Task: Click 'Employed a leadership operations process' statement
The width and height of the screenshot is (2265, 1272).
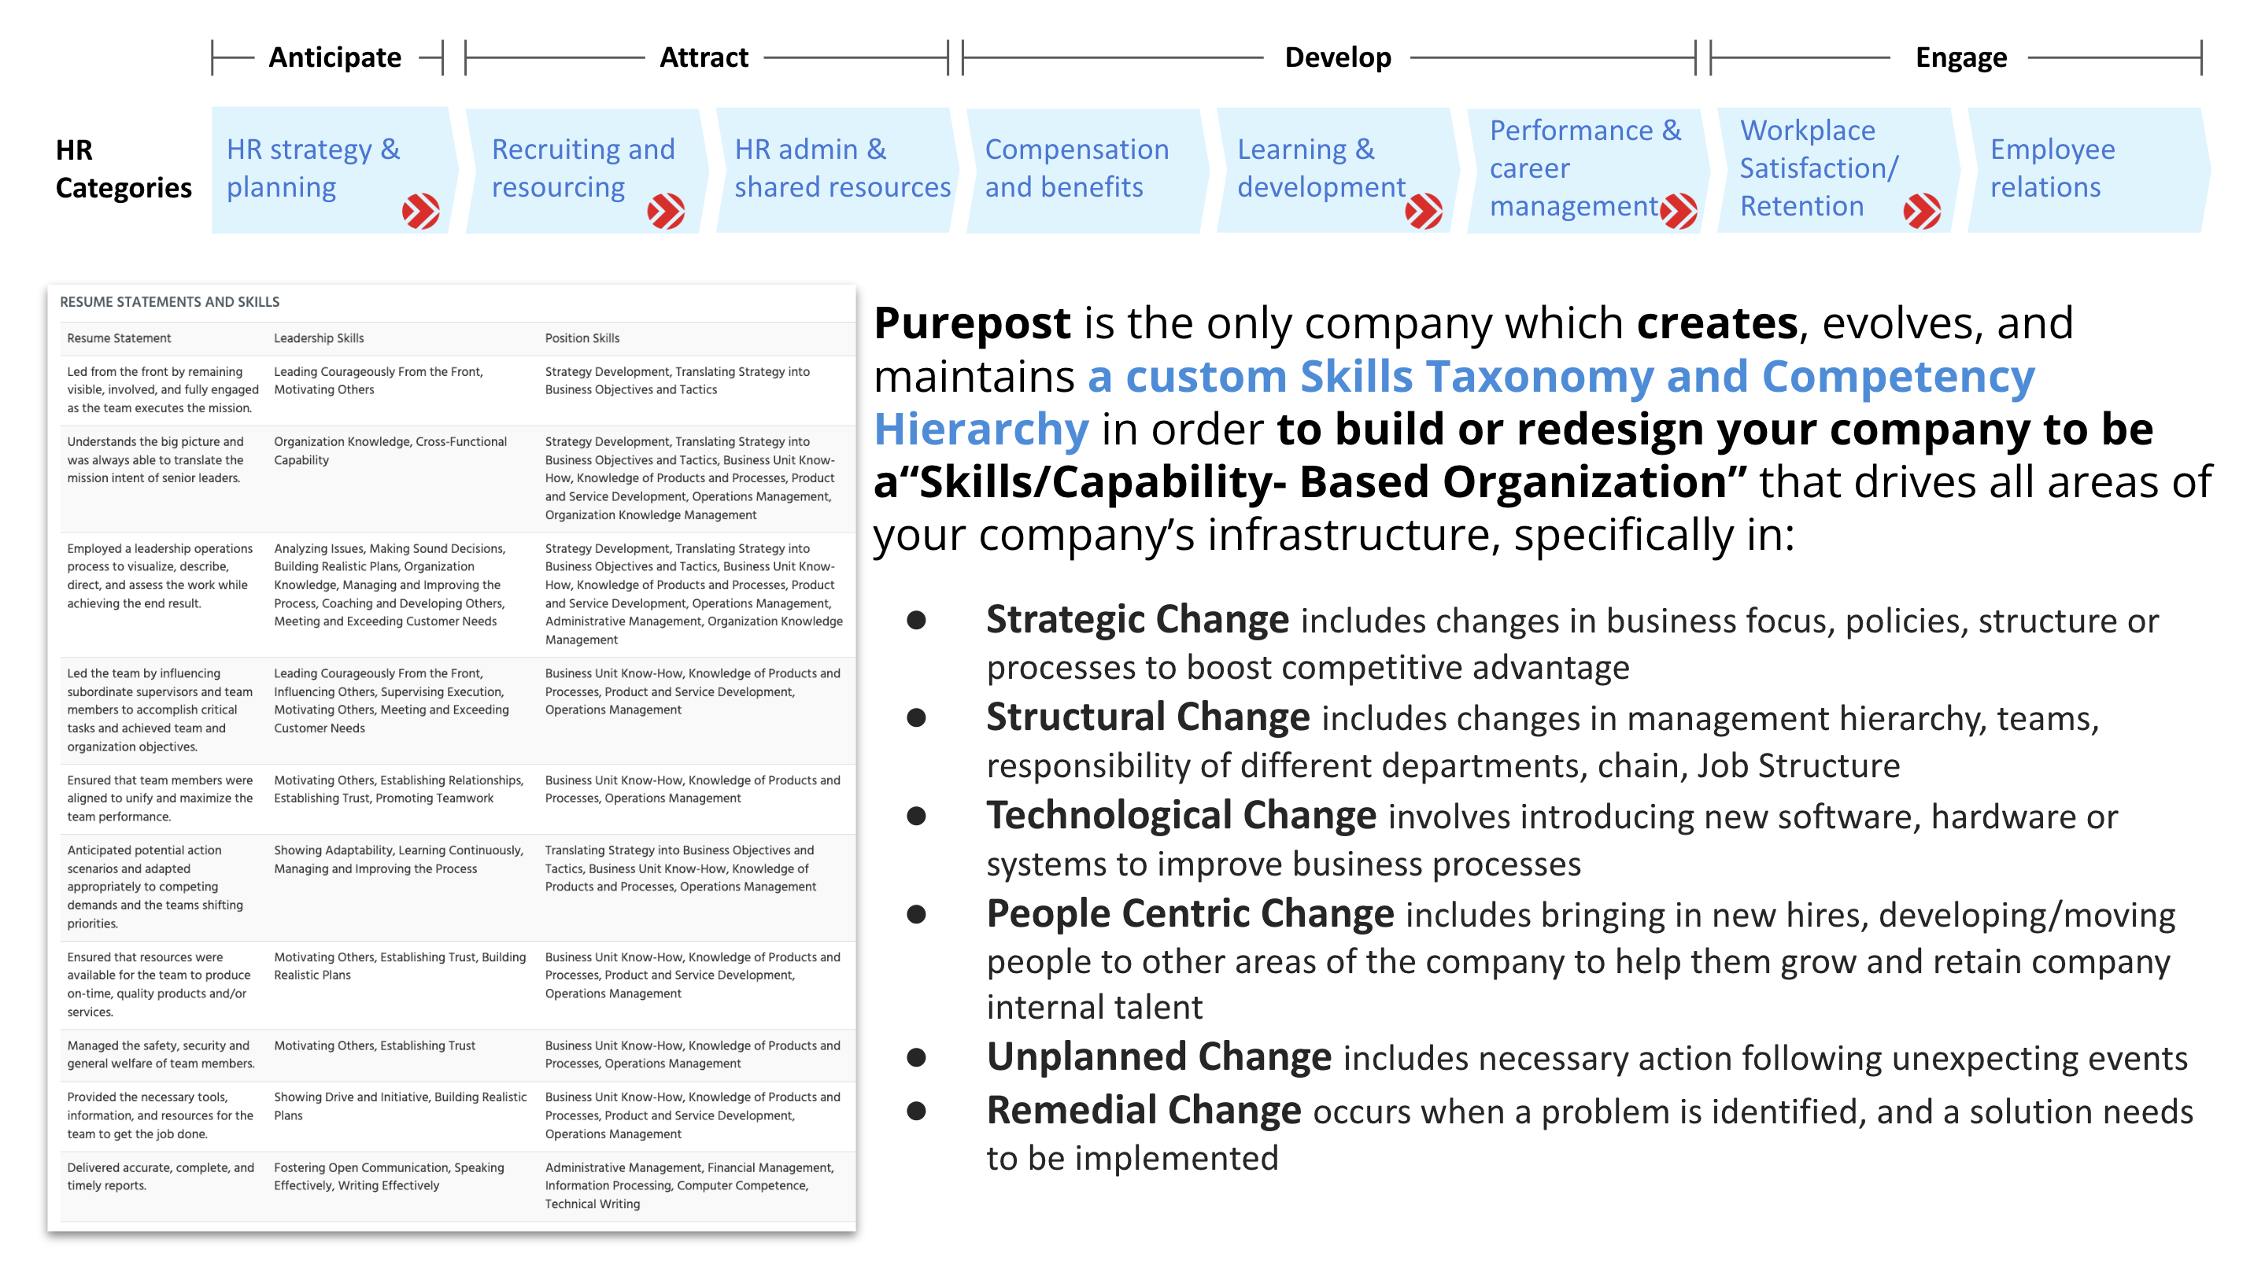Action: click(x=160, y=576)
